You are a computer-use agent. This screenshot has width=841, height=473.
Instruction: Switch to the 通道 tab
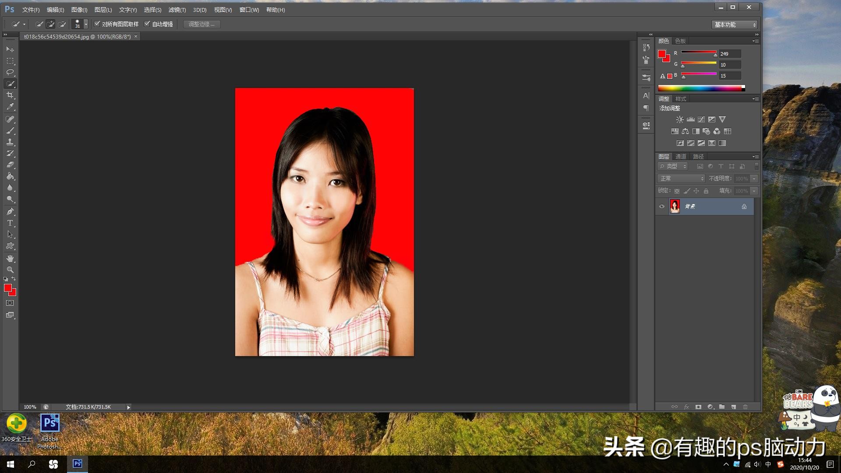(680, 156)
